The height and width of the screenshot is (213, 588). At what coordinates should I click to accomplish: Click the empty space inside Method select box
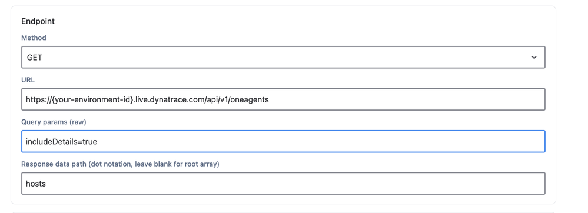(285, 58)
